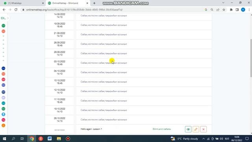
Task: View site info via the address bar lock icon
Action: (23, 9)
